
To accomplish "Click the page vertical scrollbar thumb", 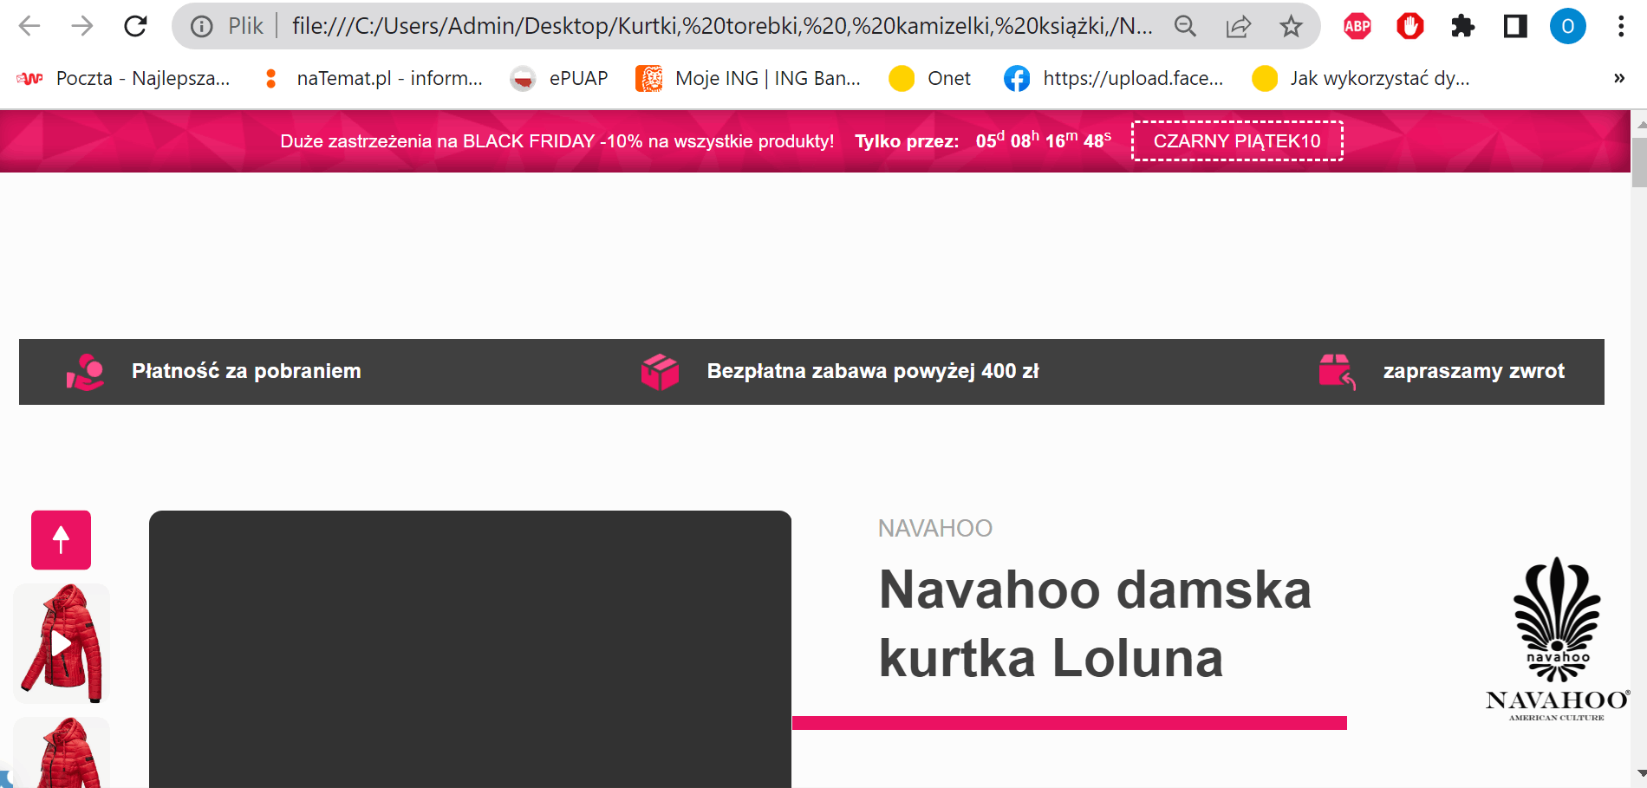I will pos(1638,162).
